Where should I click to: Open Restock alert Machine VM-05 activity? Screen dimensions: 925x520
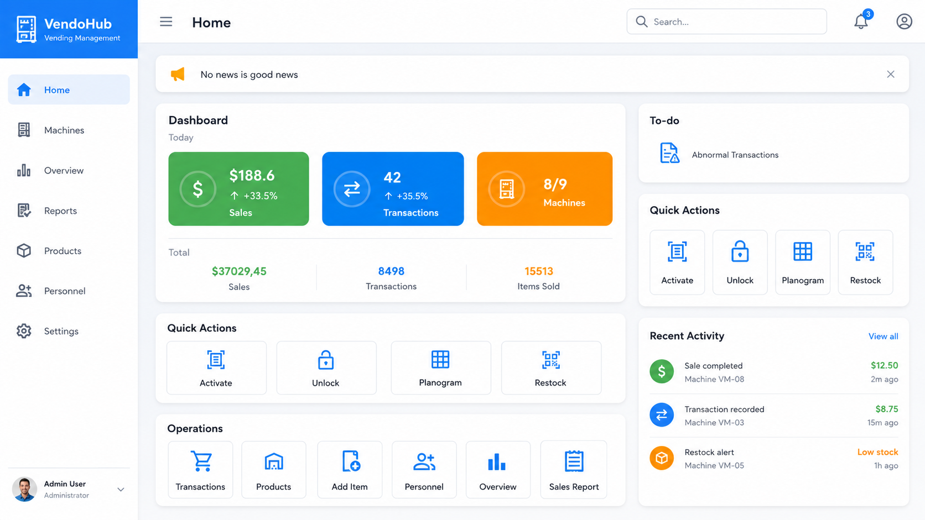[773, 459]
